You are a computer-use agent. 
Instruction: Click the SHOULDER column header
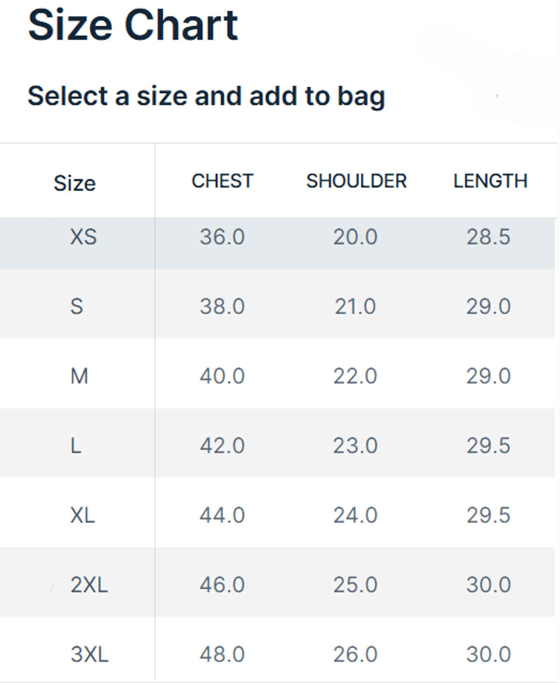(356, 181)
